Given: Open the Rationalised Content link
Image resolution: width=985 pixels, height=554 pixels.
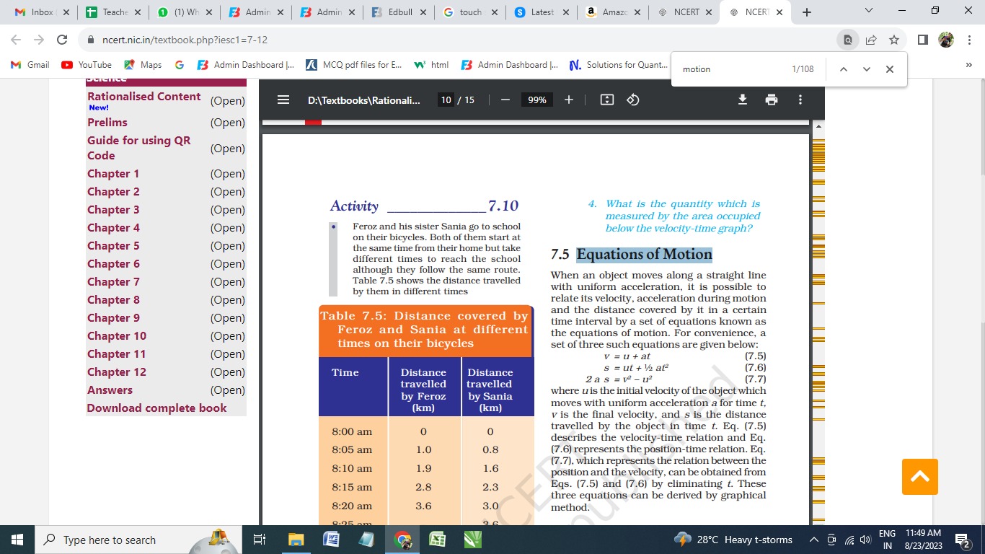Looking at the screenshot, I should [143, 97].
